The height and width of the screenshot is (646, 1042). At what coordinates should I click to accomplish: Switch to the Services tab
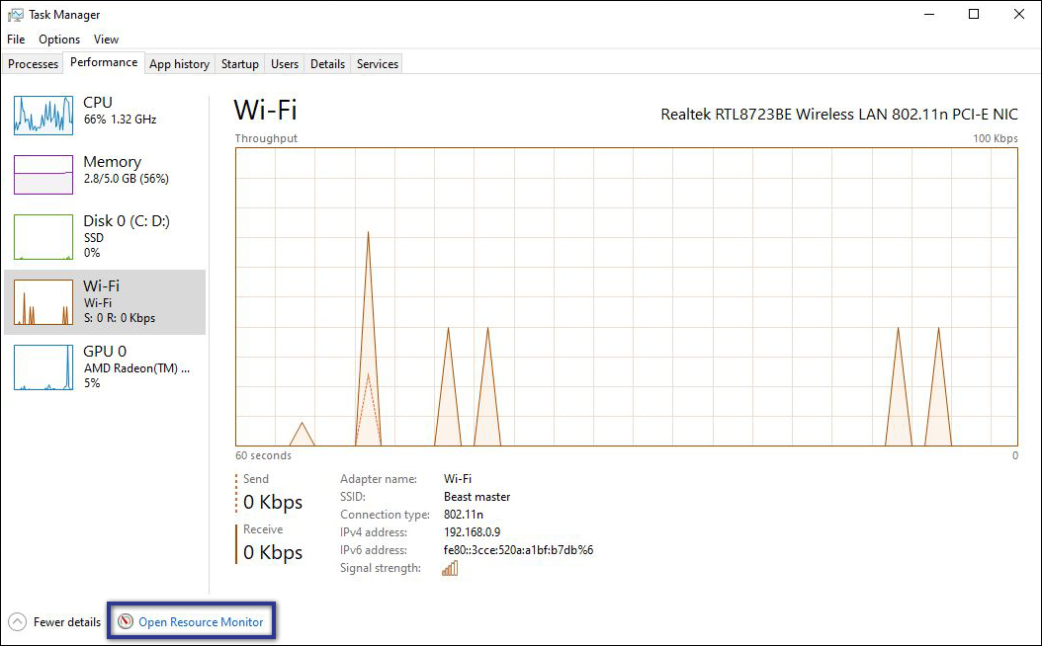click(x=377, y=63)
